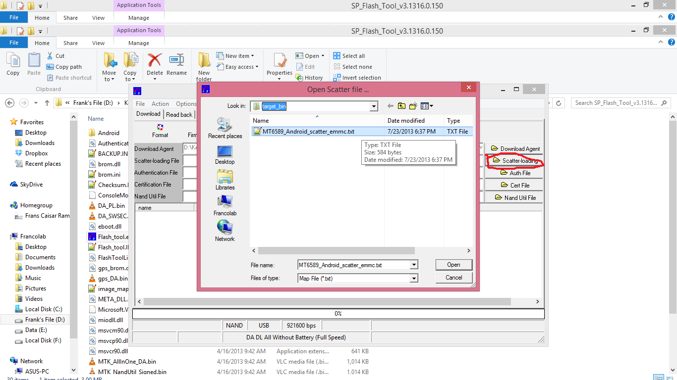This screenshot has height=380, width=677.
Task: Click Paste shortcut in the ribbon
Action: (69, 78)
